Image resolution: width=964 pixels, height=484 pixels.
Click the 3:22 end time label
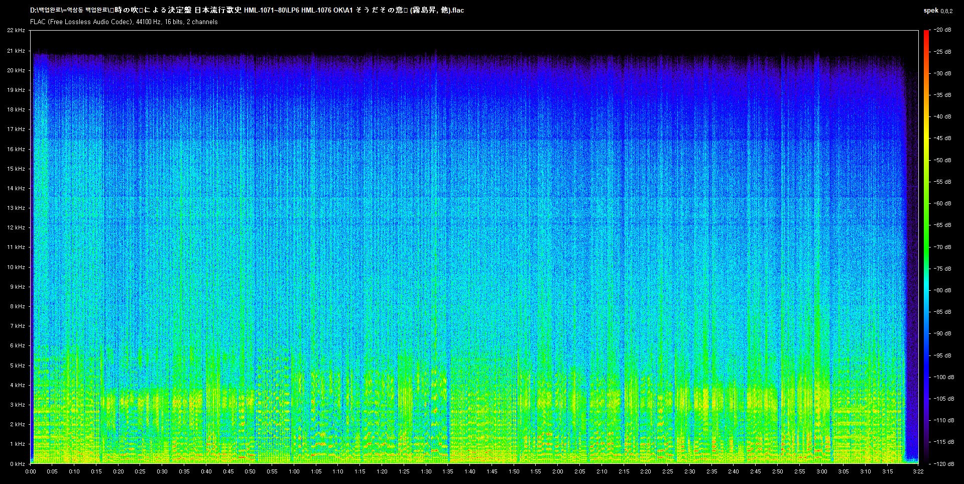(x=918, y=471)
